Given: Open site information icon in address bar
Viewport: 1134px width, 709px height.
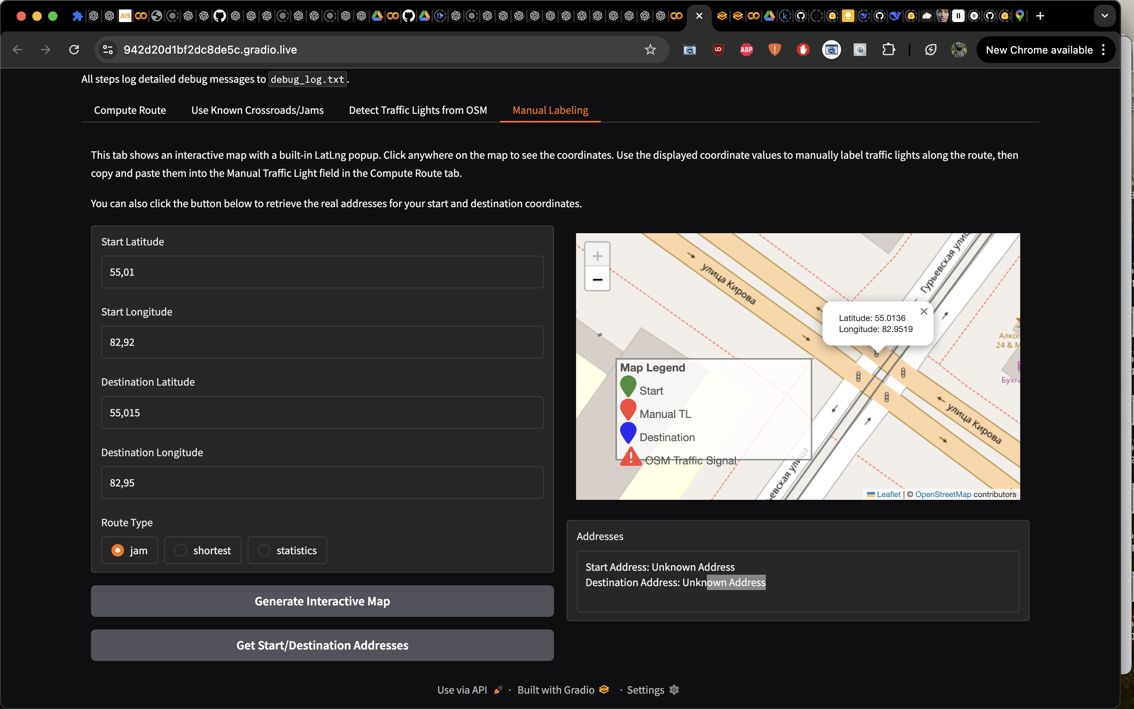Looking at the screenshot, I should (108, 50).
